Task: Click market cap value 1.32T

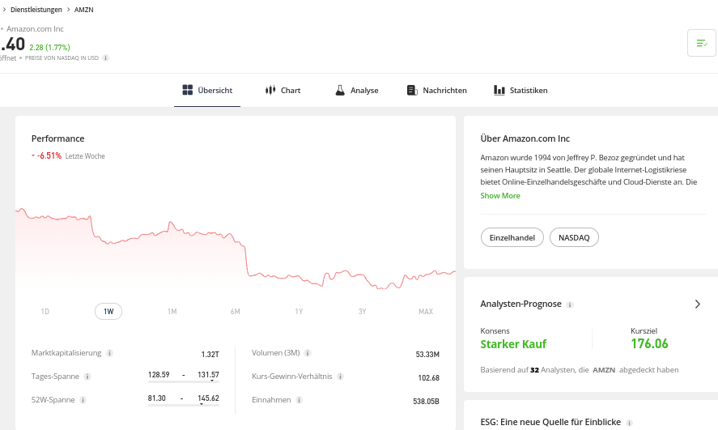Action: [x=210, y=355]
